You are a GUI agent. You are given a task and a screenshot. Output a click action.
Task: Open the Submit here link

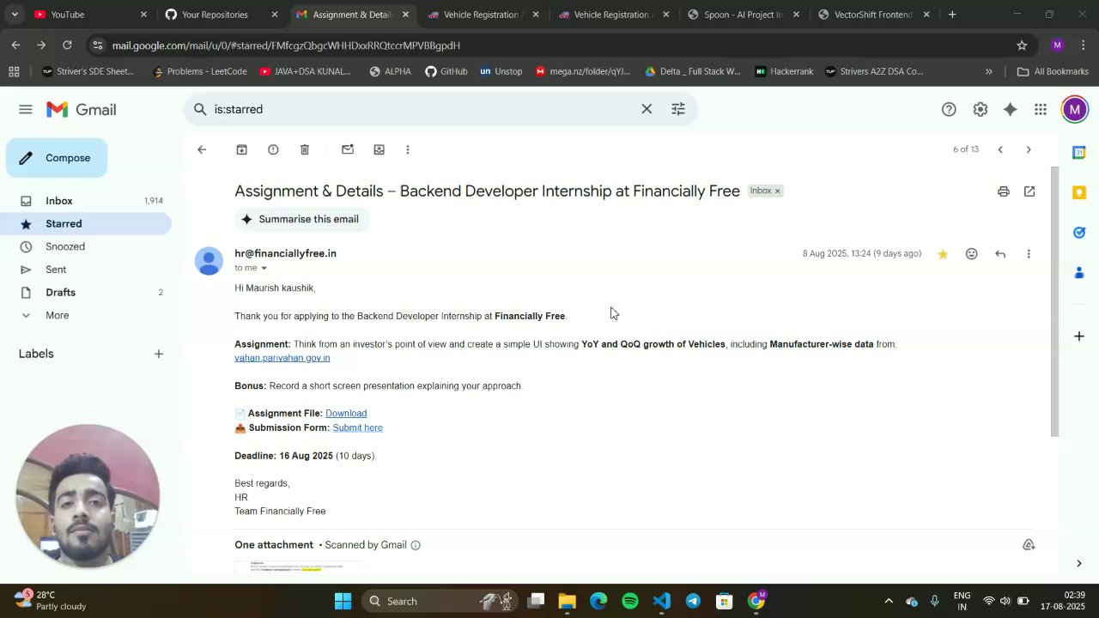pyautogui.click(x=357, y=427)
